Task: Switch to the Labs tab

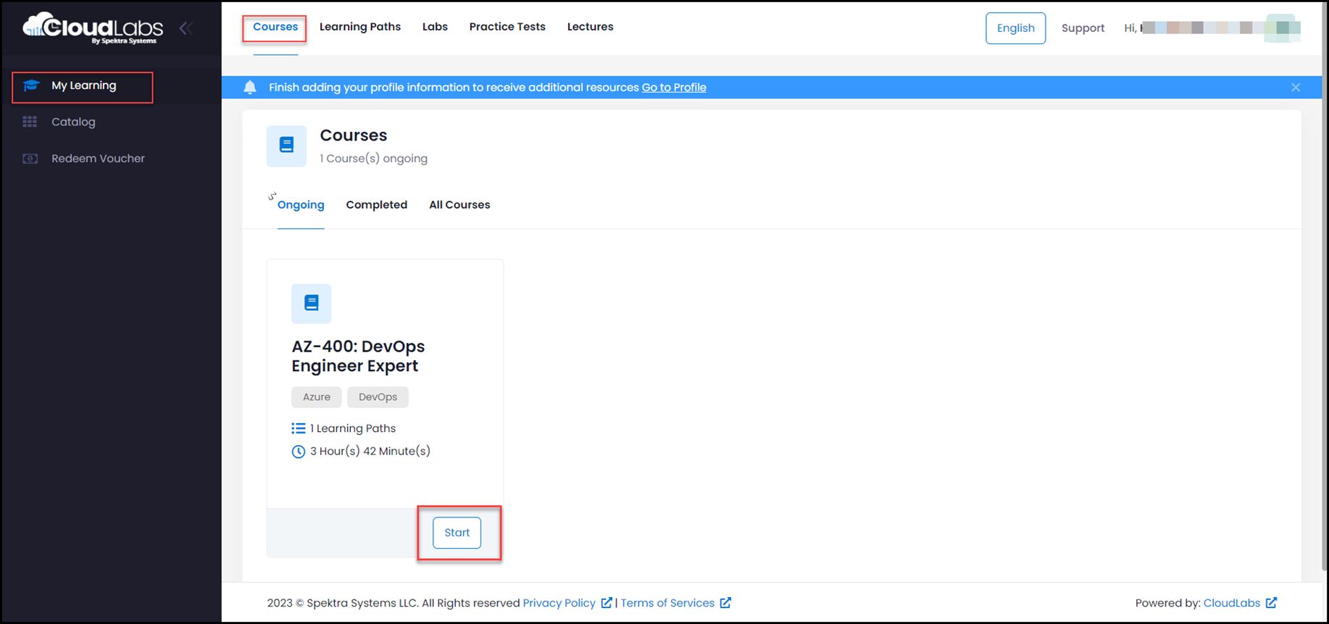Action: pos(435,27)
